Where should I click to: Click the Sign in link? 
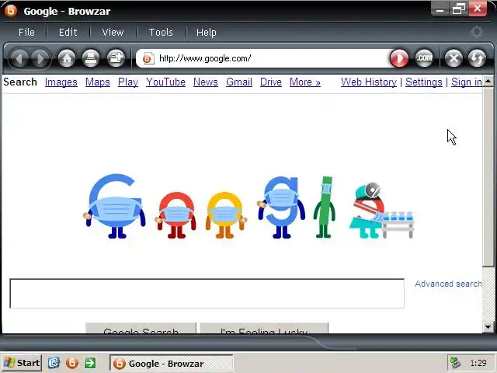click(x=467, y=82)
